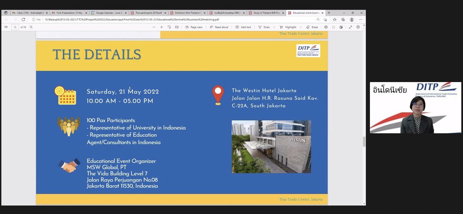
Task: Zoom out with the minus button
Action: pos(154,27)
